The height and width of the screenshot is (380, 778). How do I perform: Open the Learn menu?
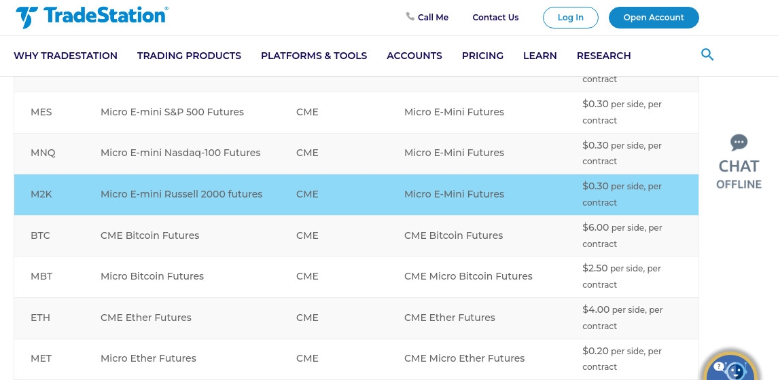540,56
